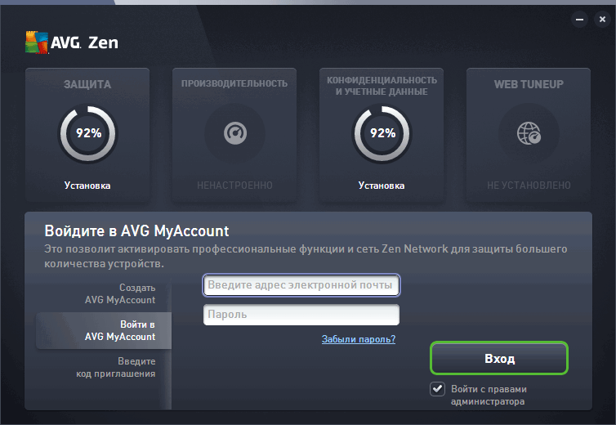Open Конфиденциальность и учетные данные tile heading
Image resolution: width=616 pixels, height=425 pixels.
382,86
